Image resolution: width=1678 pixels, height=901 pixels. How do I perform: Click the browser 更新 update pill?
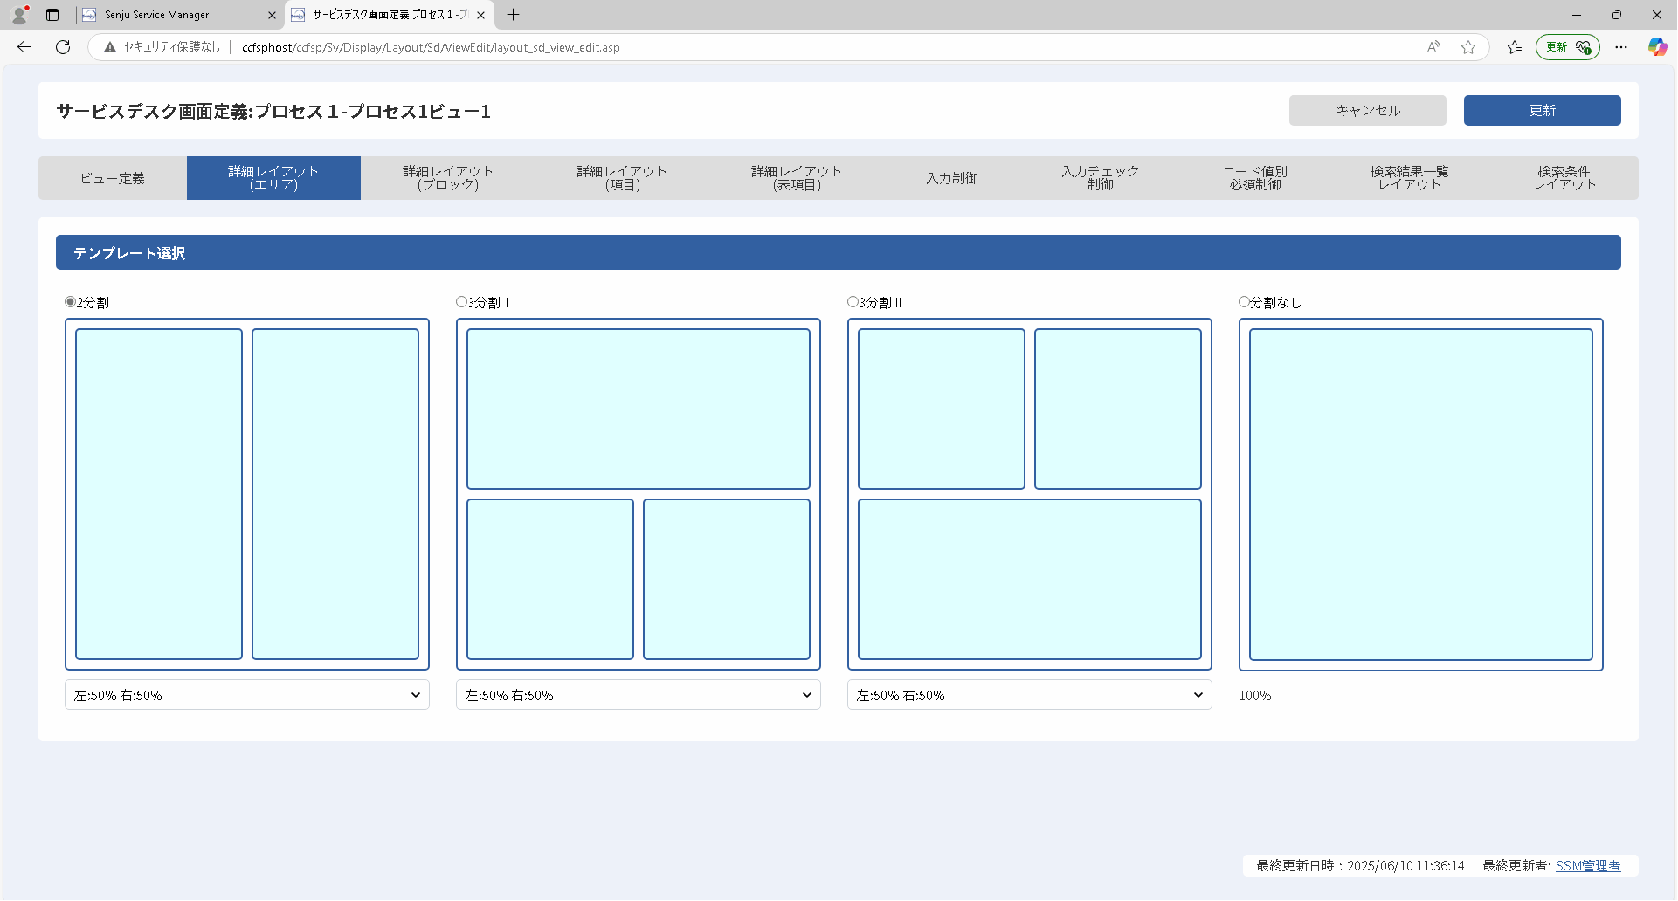pos(1568,47)
